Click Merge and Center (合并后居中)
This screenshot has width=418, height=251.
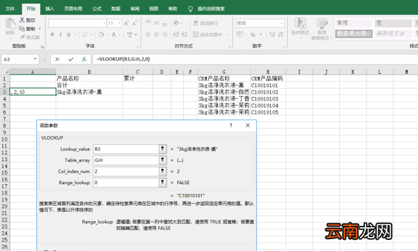tap(208, 35)
